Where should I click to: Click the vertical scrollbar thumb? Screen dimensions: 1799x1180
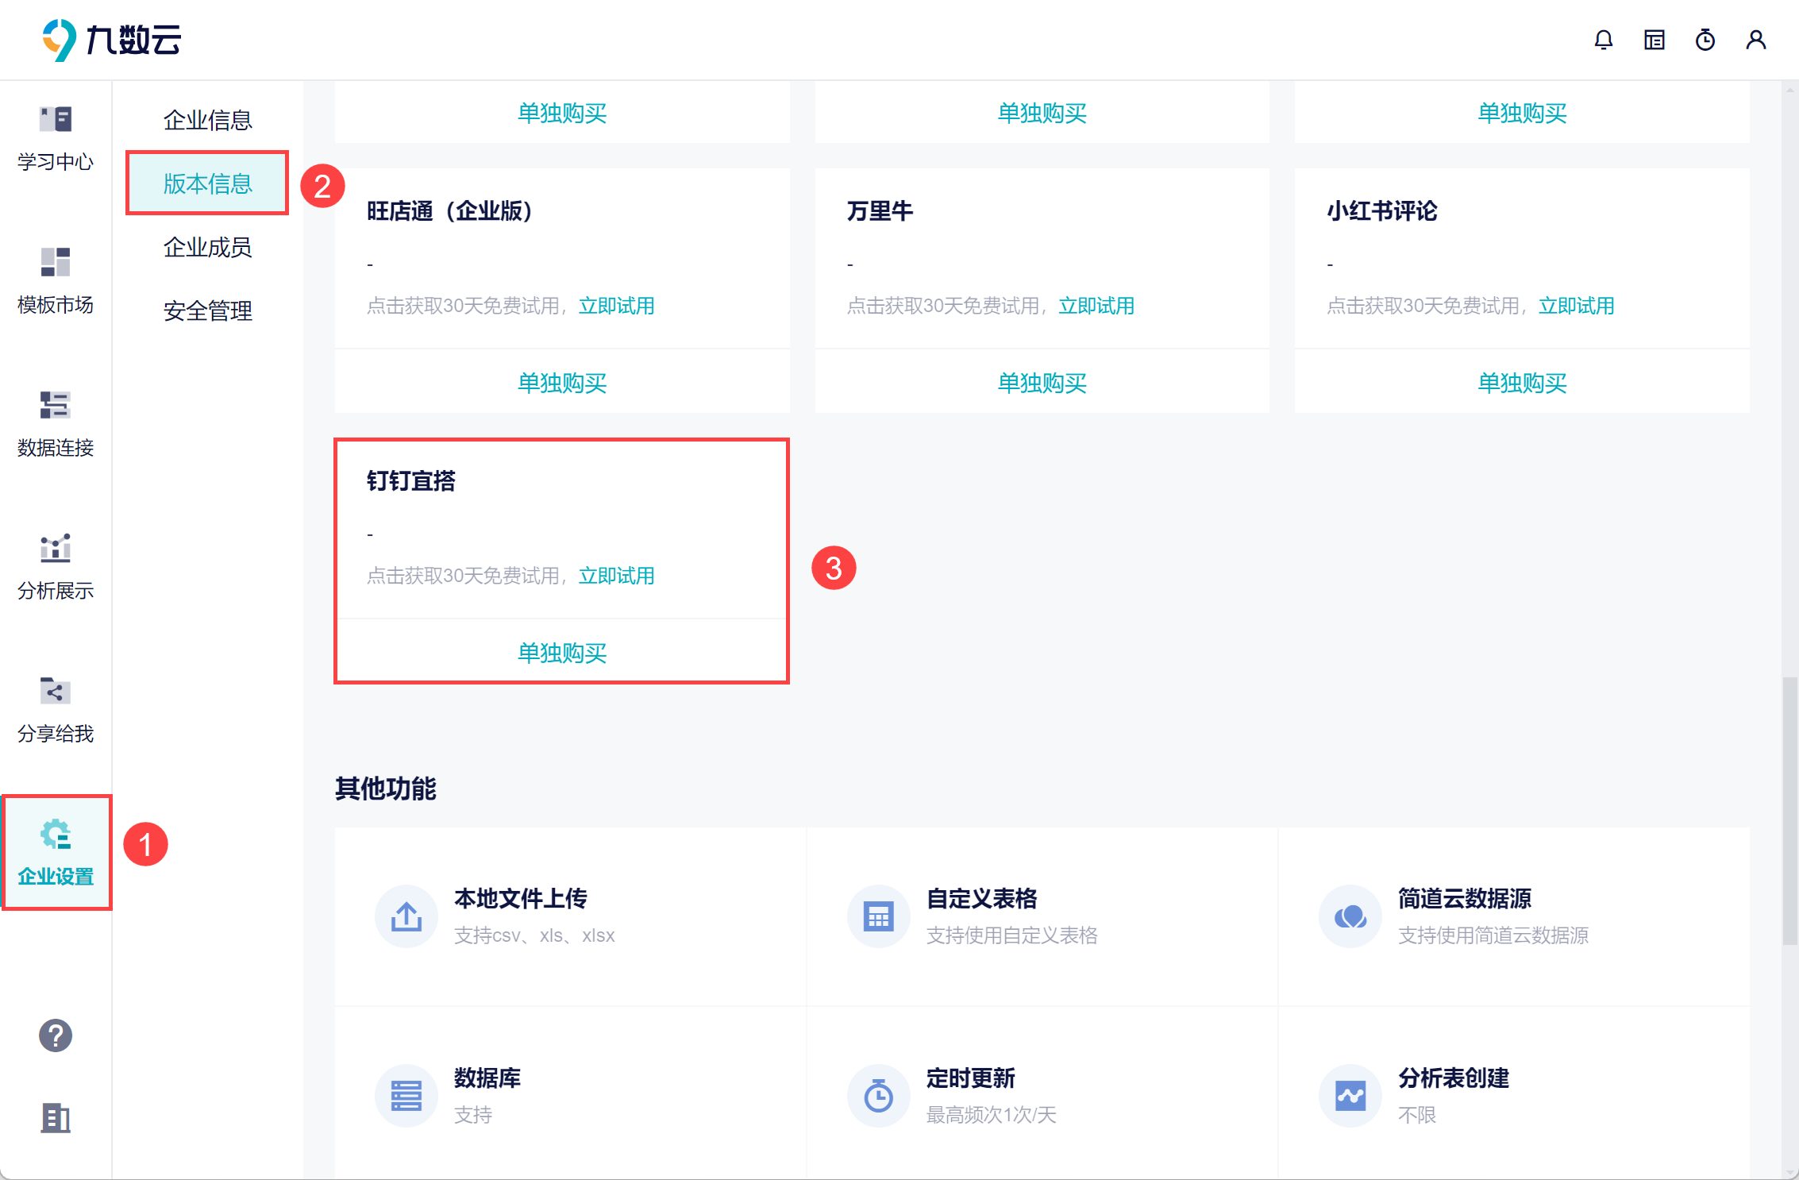pos(1789,810)
